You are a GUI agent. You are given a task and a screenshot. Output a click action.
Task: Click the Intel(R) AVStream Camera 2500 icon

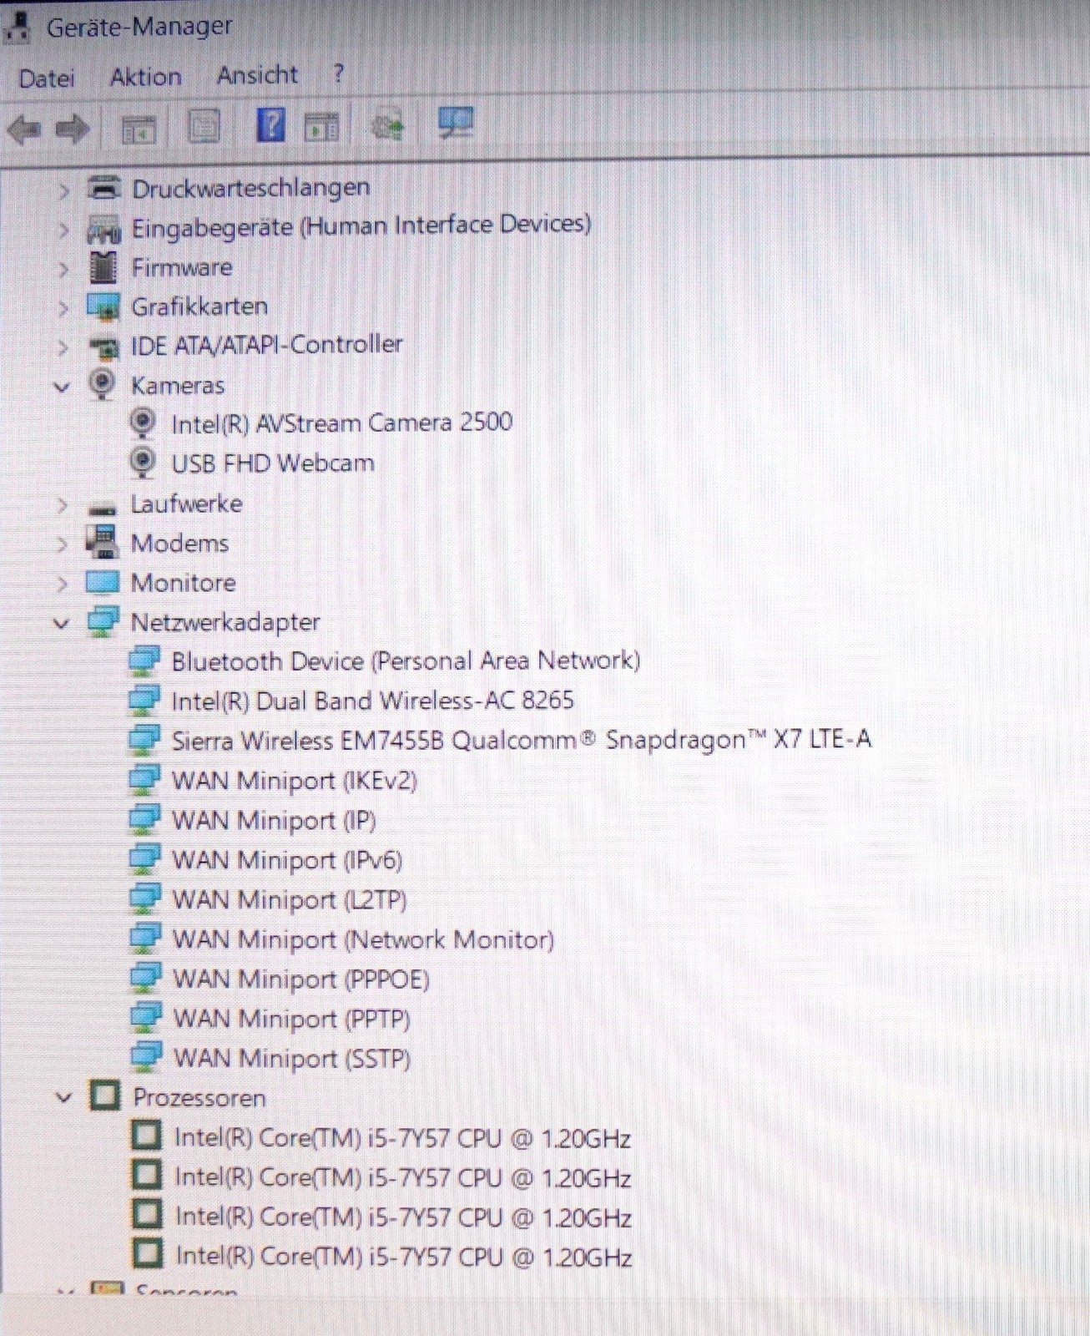(143, 424)
